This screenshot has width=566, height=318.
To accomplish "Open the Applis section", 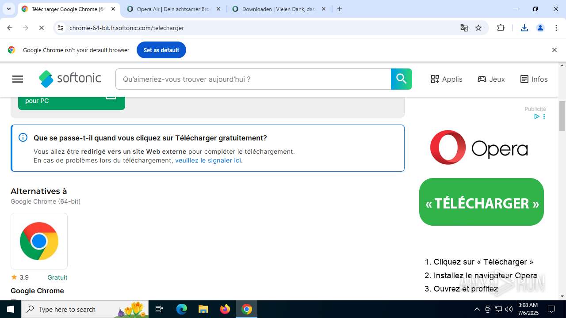I will [447, 79].
